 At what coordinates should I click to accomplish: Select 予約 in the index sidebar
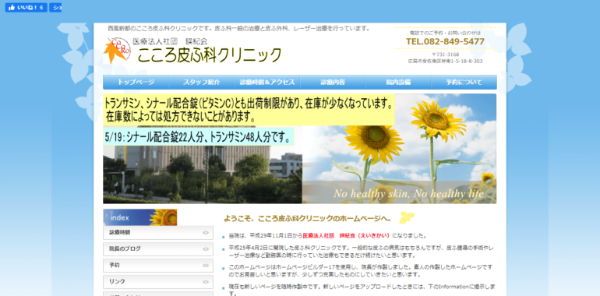(158, 265)
